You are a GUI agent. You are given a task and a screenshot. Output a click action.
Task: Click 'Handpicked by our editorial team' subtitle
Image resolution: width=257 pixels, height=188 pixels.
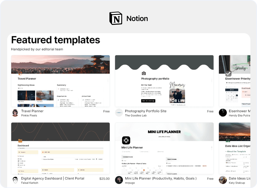(x=37, y=49)
